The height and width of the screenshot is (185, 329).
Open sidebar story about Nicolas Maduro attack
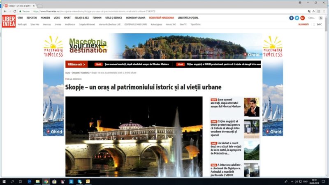[x=226, y=103]
